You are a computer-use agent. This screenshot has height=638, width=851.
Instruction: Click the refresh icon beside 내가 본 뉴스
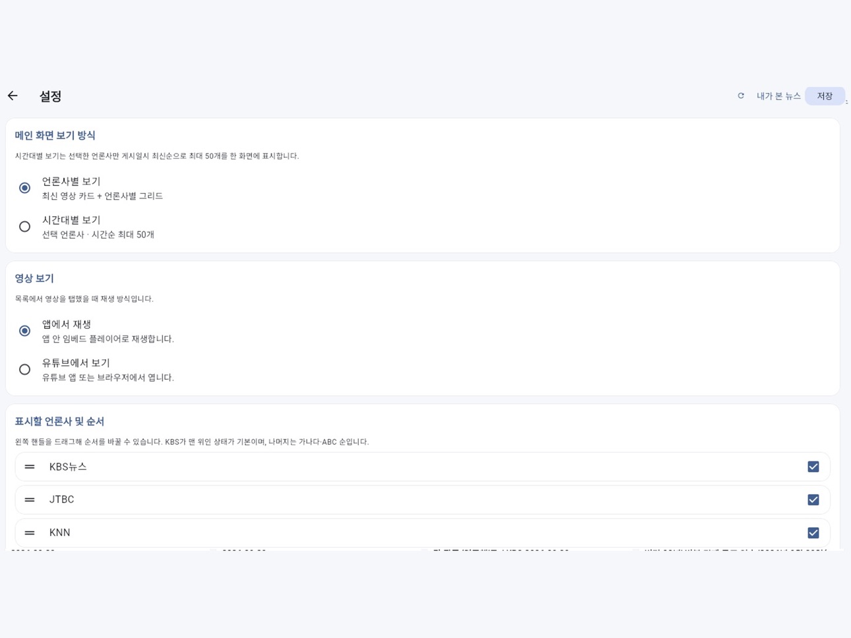coord(741,96)
